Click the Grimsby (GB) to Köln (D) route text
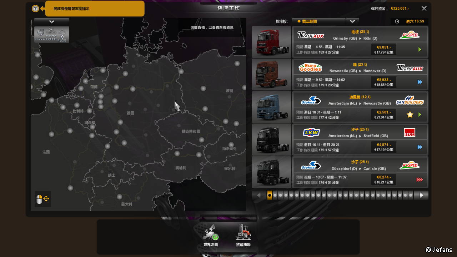The image size is (457, 257). pyautogui.click(x=355, y=38)
